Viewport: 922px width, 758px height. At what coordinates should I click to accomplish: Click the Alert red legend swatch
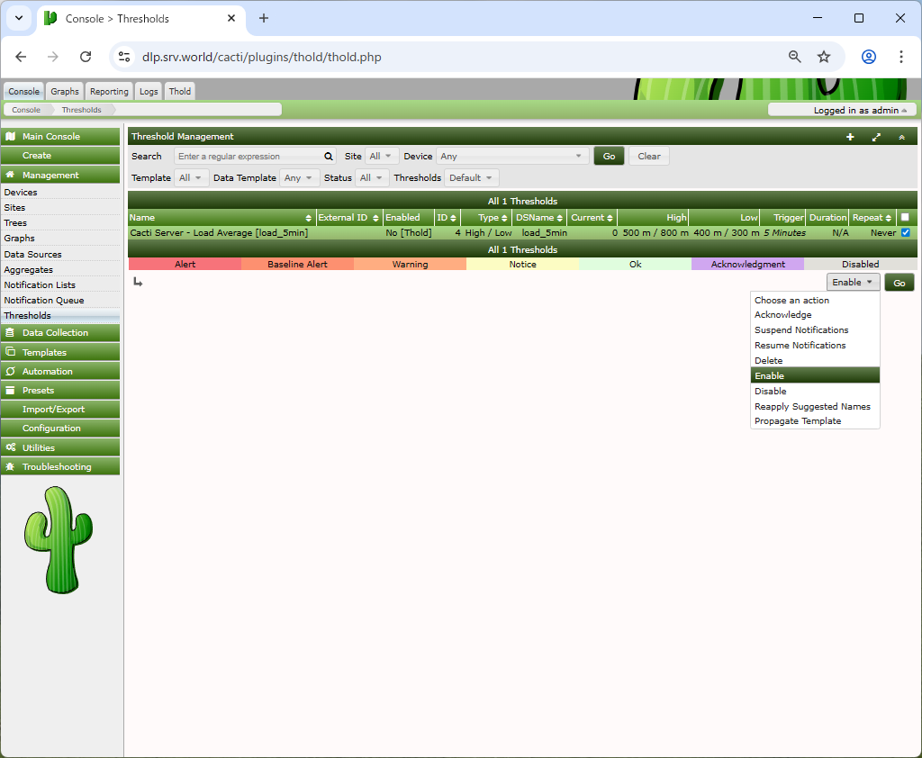(x=185, y=265)
